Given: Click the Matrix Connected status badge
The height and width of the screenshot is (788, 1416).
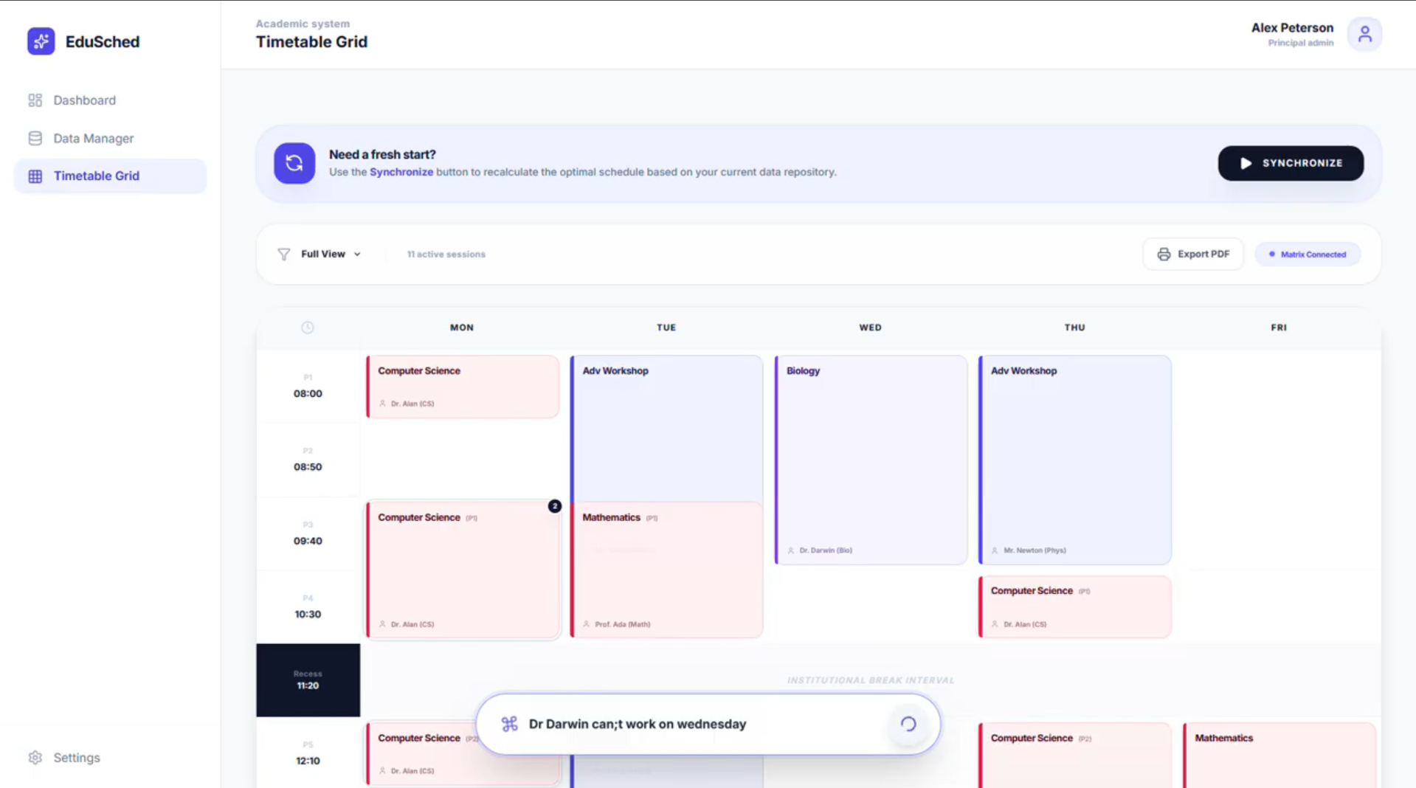Looking at the screenshot, I should [1307, 255].
